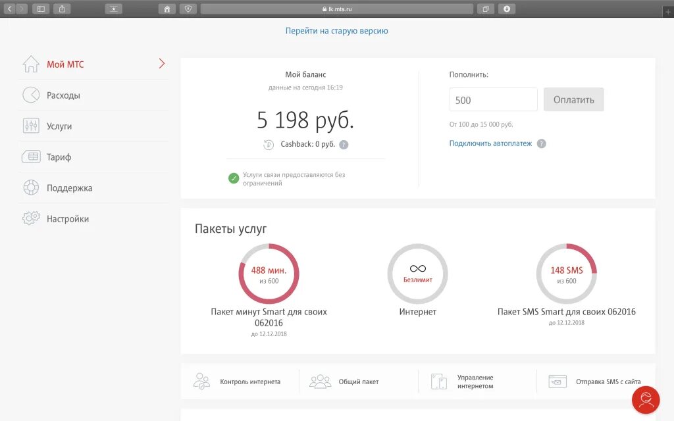Click the 148 SMS progress ring
This screenshot has width=674, height=421.
[x=567, y=274]
